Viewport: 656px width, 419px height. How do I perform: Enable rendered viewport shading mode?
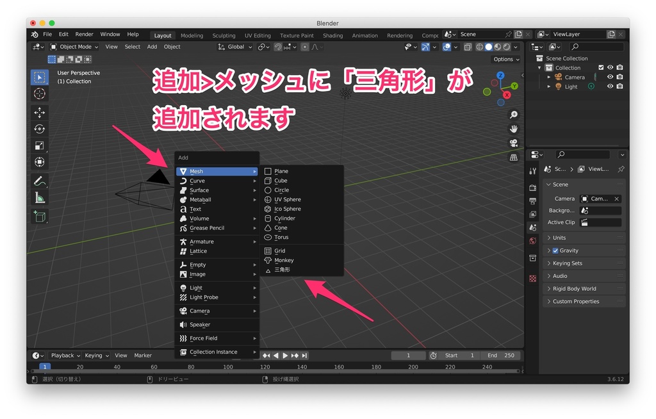[x=506, y=47]
